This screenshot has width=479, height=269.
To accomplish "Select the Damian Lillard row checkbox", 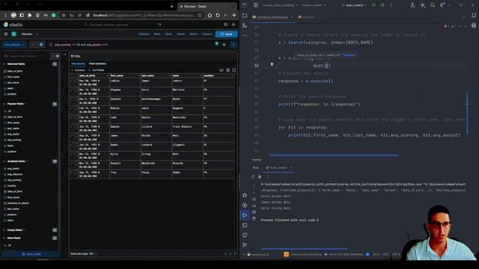I will (76, 126).
